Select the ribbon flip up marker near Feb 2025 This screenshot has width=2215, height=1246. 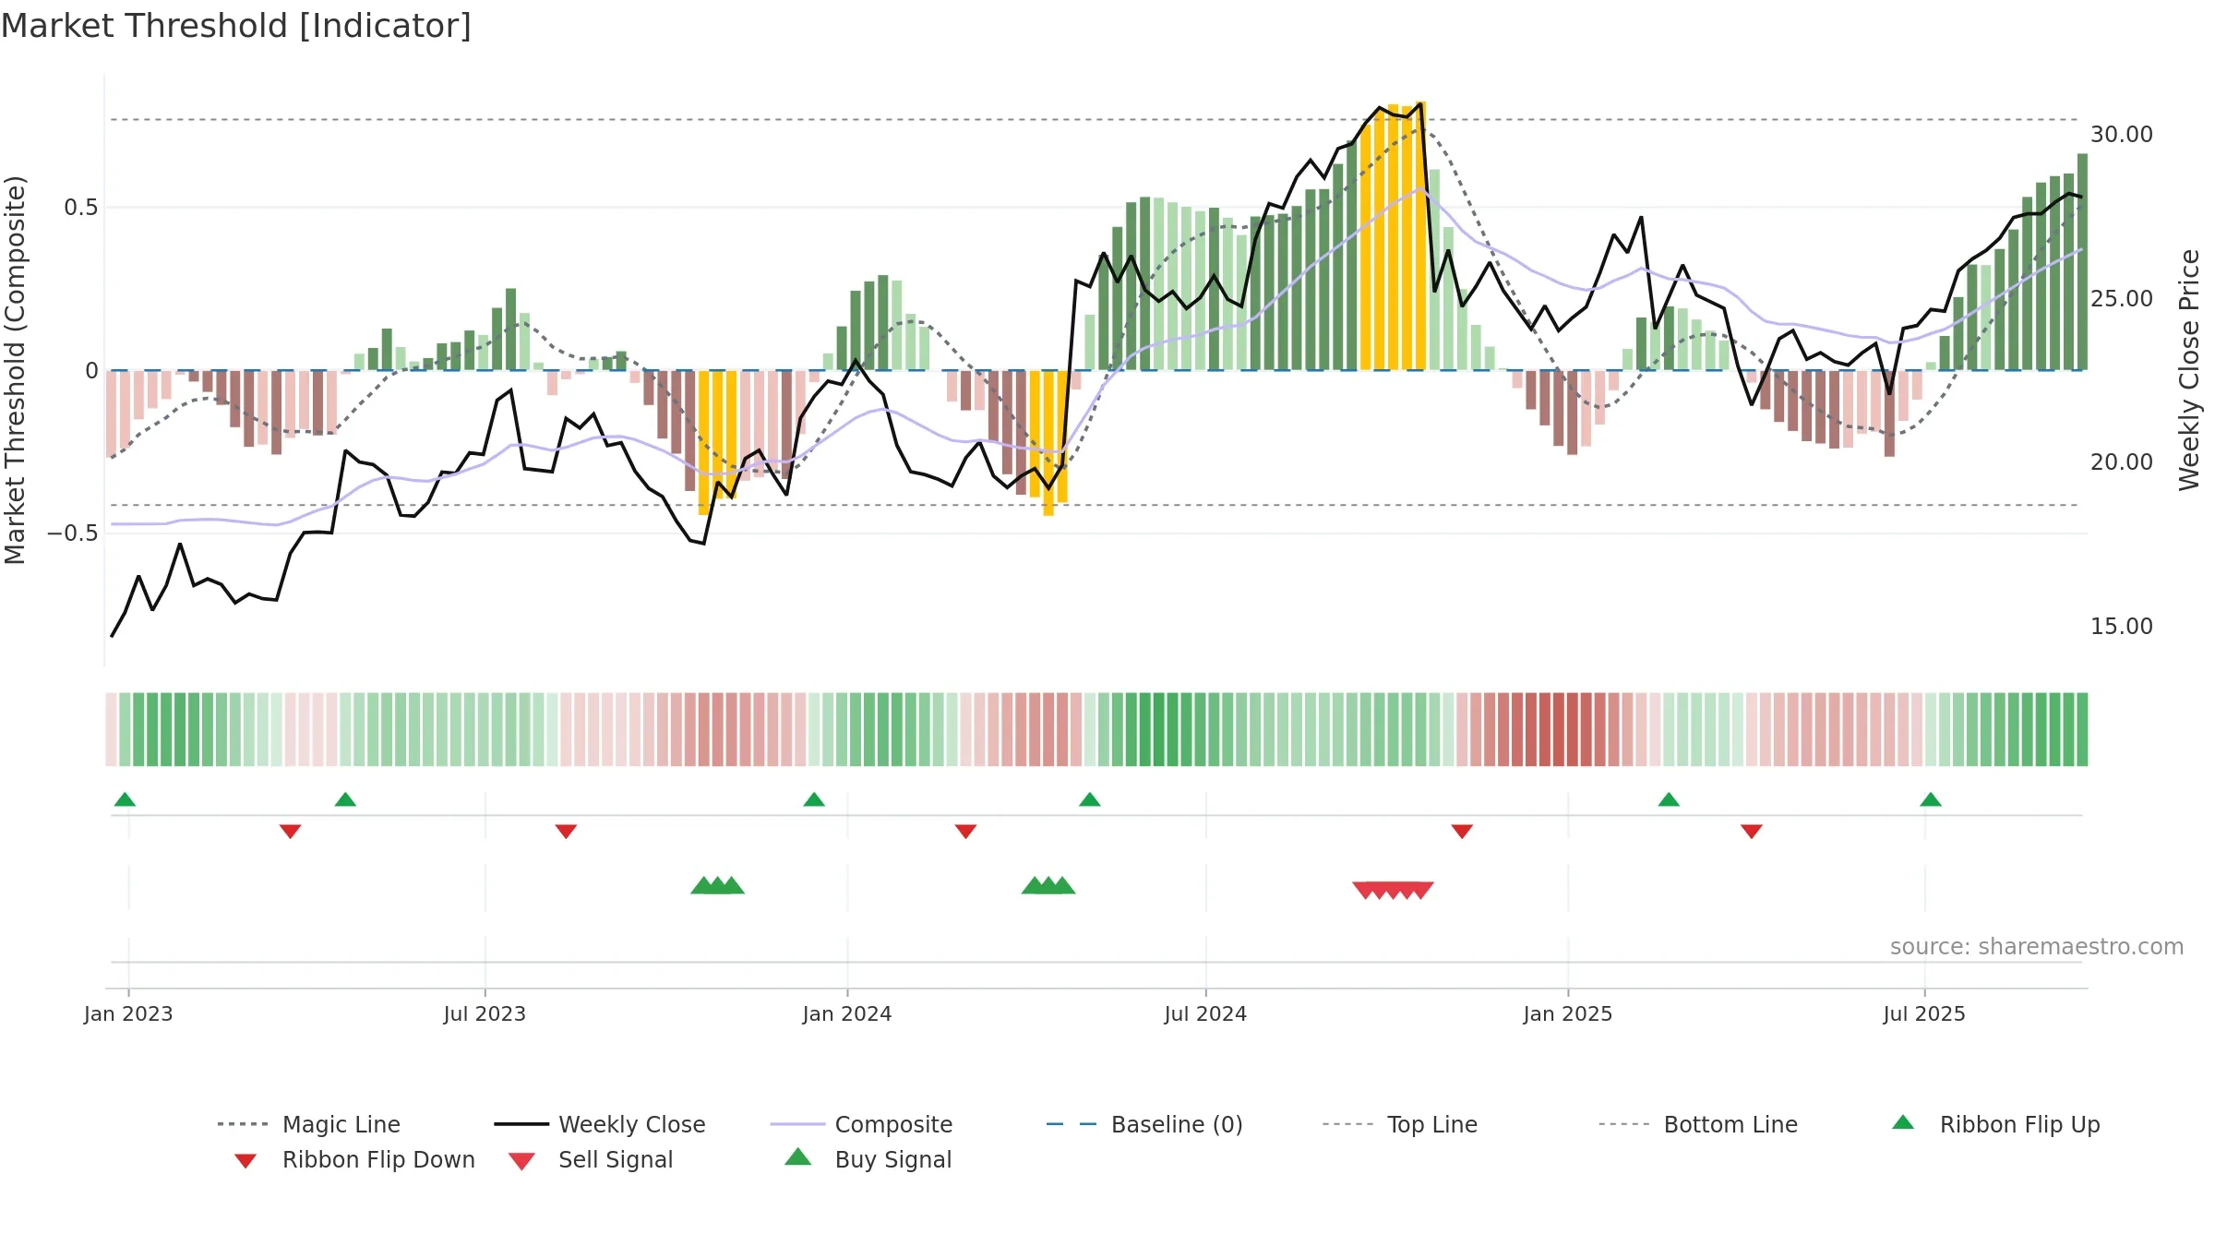point(1669,799)
